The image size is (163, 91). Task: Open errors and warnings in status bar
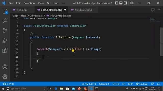pos(8,84)
